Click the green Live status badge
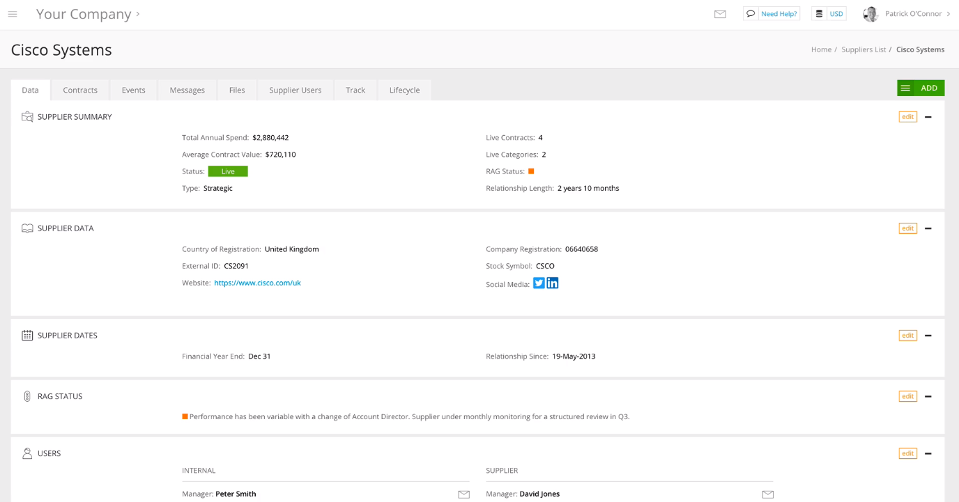Viewport: 959px width, 502px height. pos(228,171)
